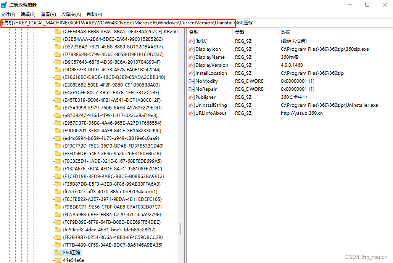Select tree key {FC5A59F8-6BEE-FBB4-C720-47C565A92798}

tap(112, 215)
